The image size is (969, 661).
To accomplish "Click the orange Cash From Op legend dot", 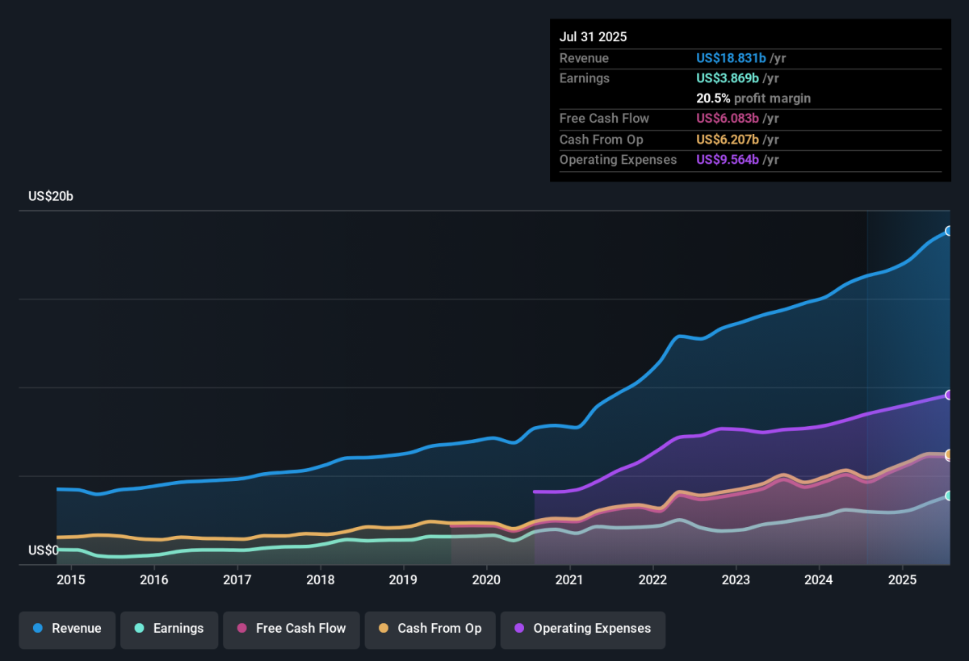I will [x=383, y=629].
